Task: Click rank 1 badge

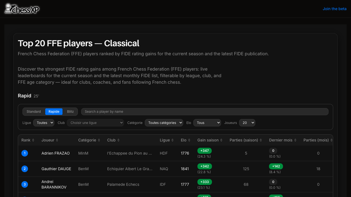Action: click(25, 153)
